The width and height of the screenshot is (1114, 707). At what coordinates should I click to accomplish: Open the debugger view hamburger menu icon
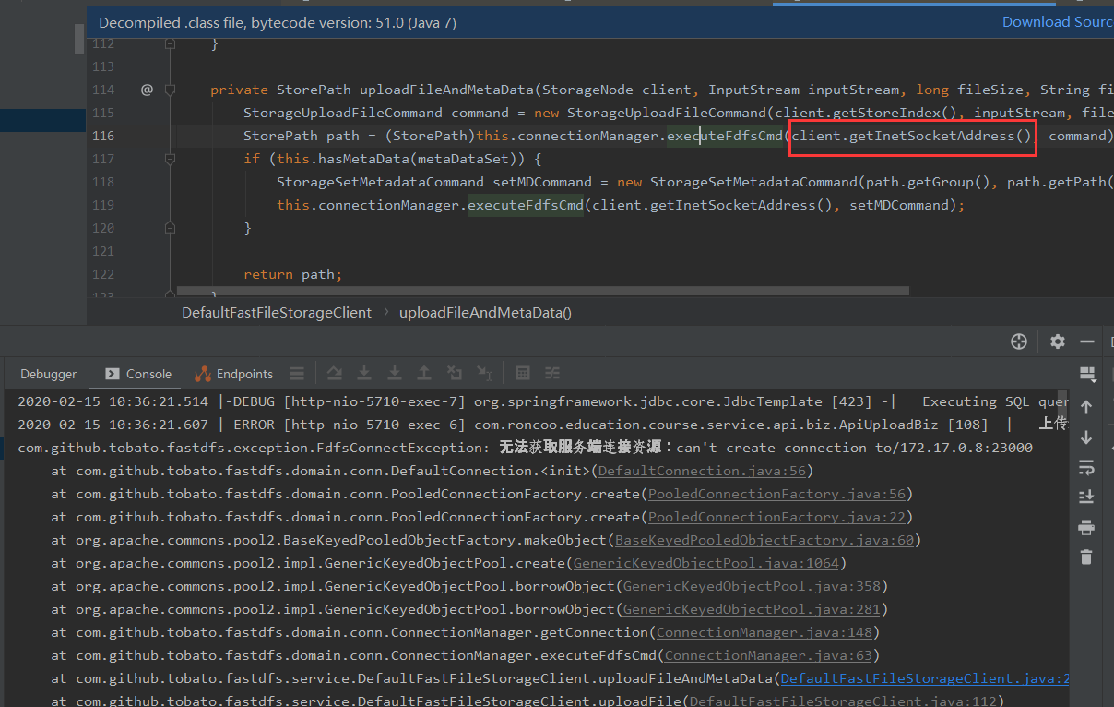296,373
